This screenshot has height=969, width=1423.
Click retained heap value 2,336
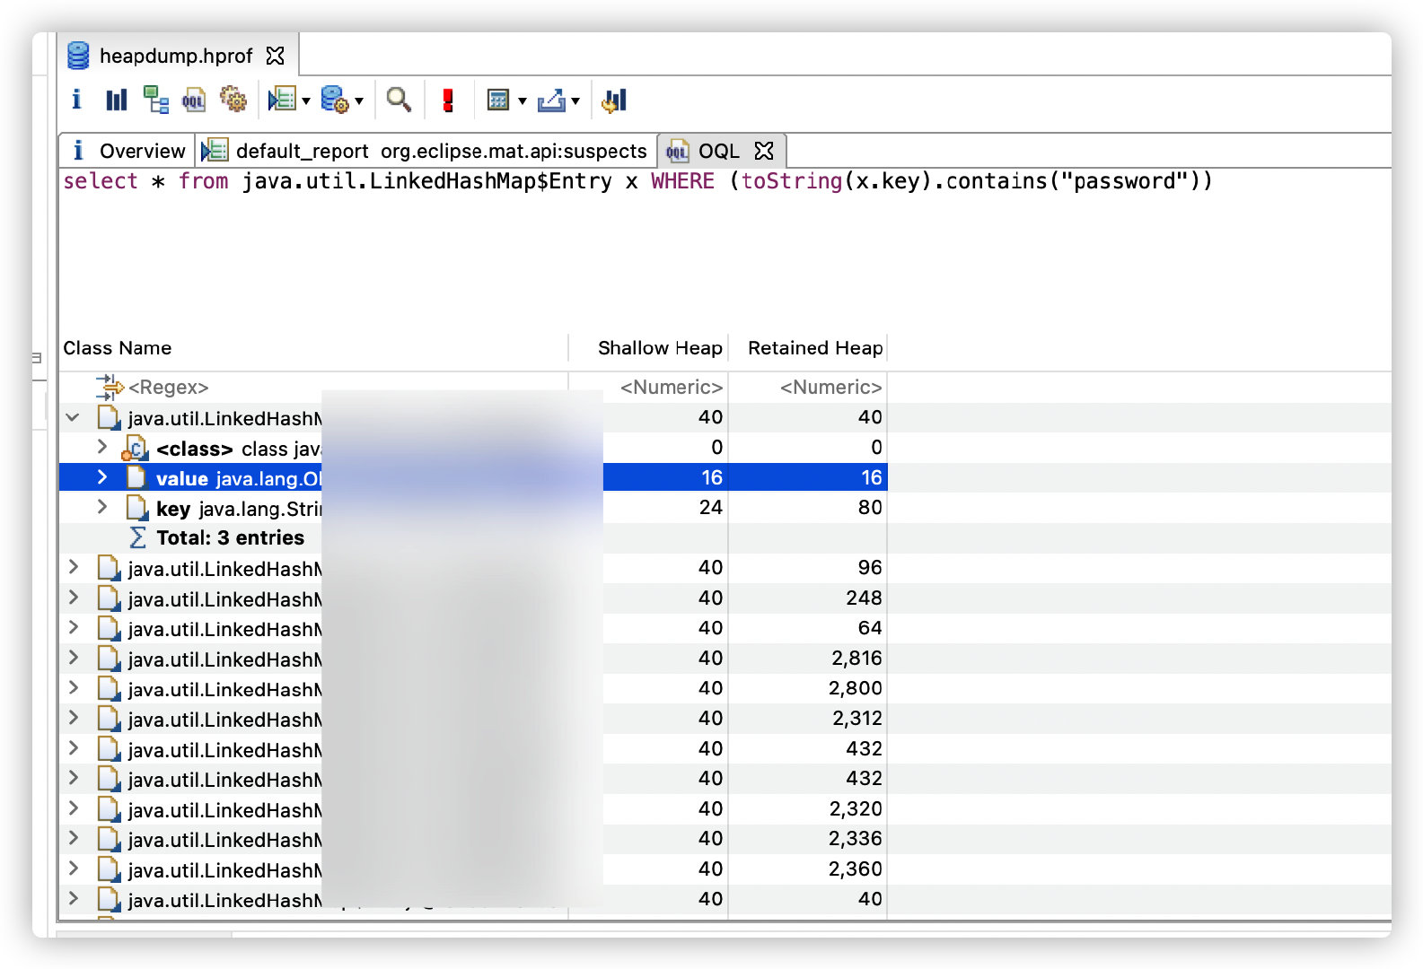855,839
